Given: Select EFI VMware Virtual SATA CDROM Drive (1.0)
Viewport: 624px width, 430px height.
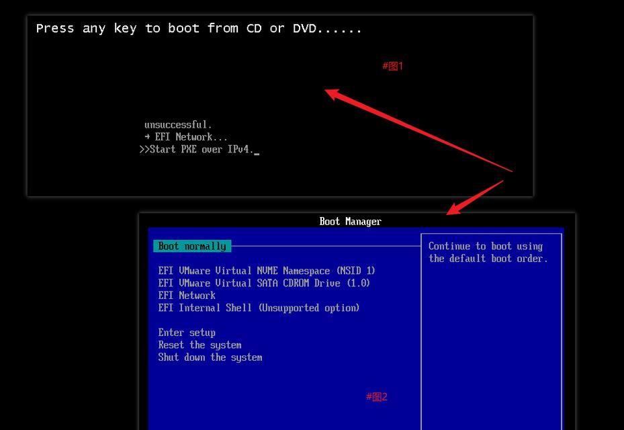Looking at the screenshot, I should [264, 283].
